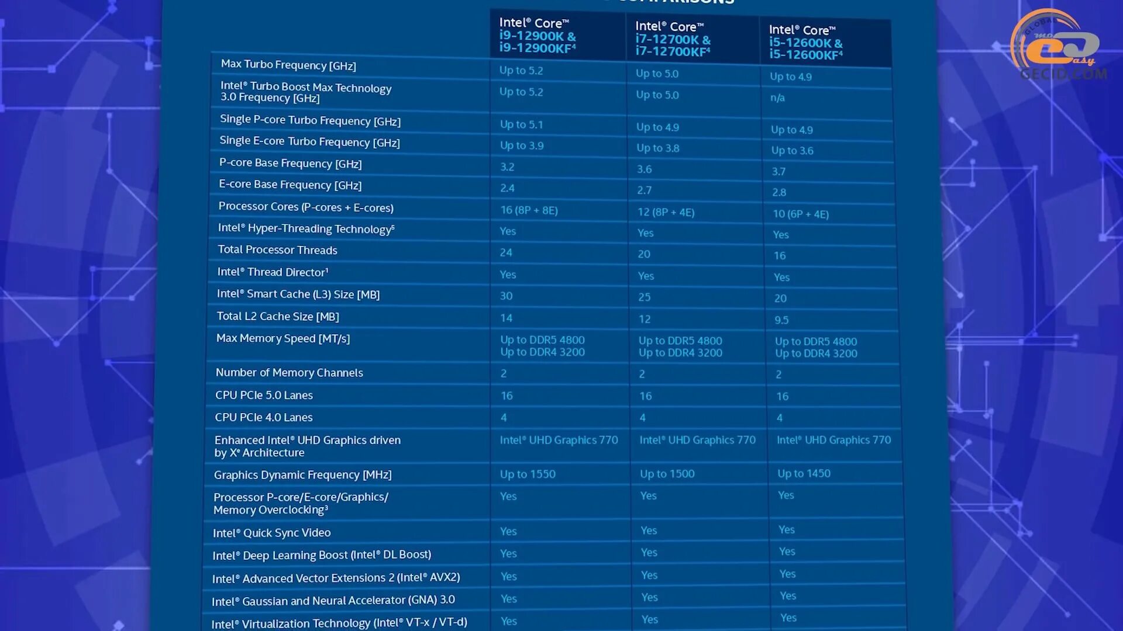This screenshot has height=631, width=1123.
Task: Click the Intel Turbo Boost Max Technology 3.0 label
Action: (x=306, y=92)
